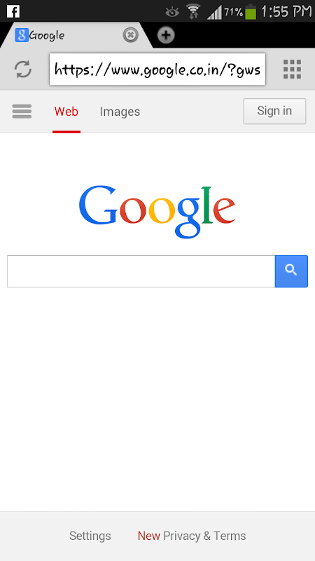Screen dimensions: 315x561
Task: Click the Sign in button
Action: click(x=274, y=111)
